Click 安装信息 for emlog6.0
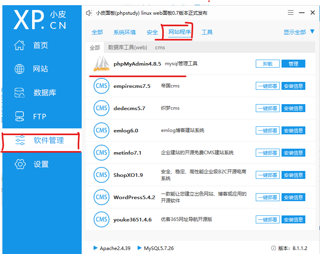320x254 pixels. tap(293, 130)
